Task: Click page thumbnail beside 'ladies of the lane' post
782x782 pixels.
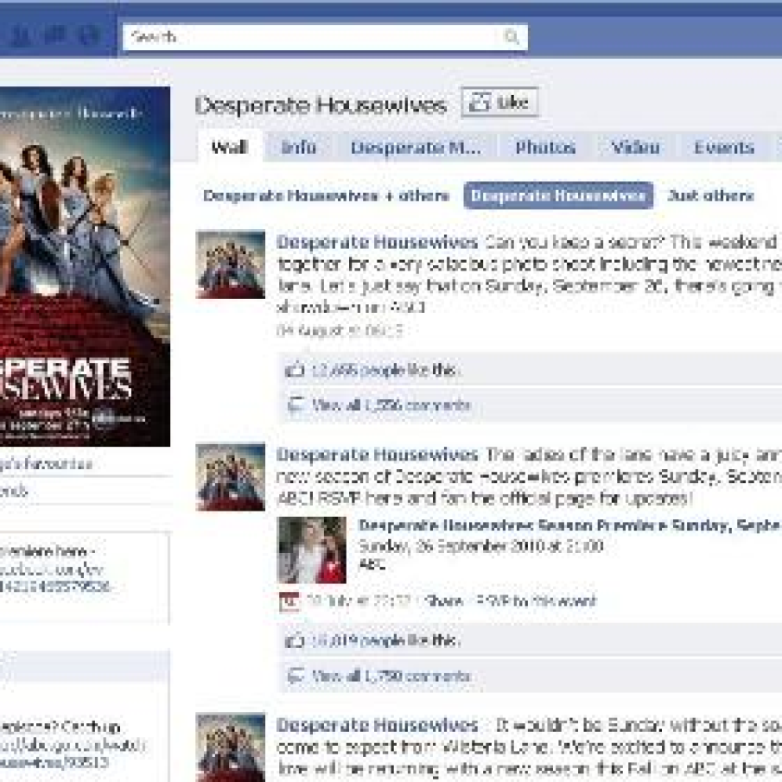Action: point(231,477)
